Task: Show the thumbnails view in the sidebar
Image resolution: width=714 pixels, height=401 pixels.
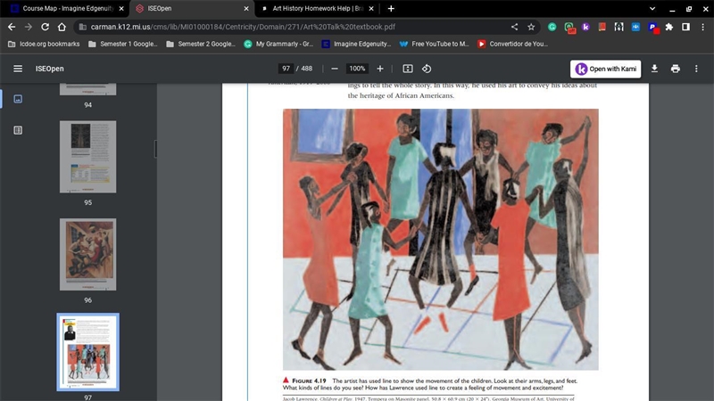Action: click(x=18, y=99)
